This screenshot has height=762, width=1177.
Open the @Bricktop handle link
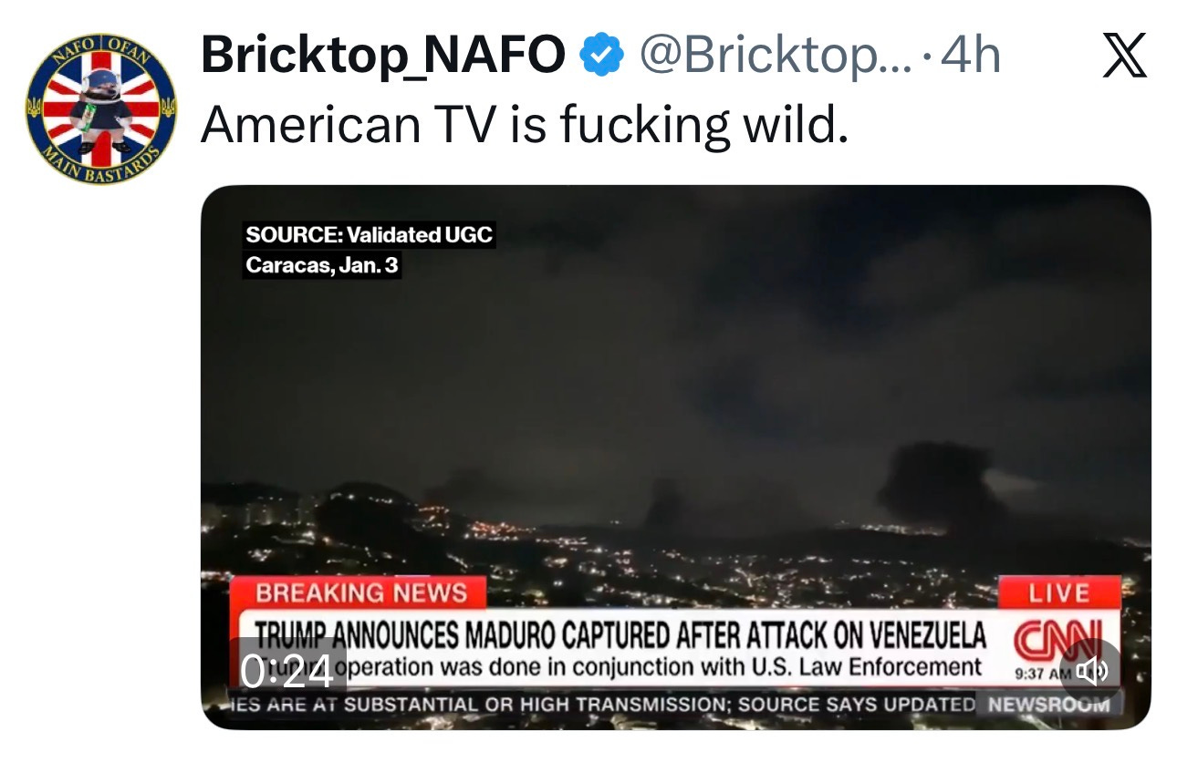(775, 57)
